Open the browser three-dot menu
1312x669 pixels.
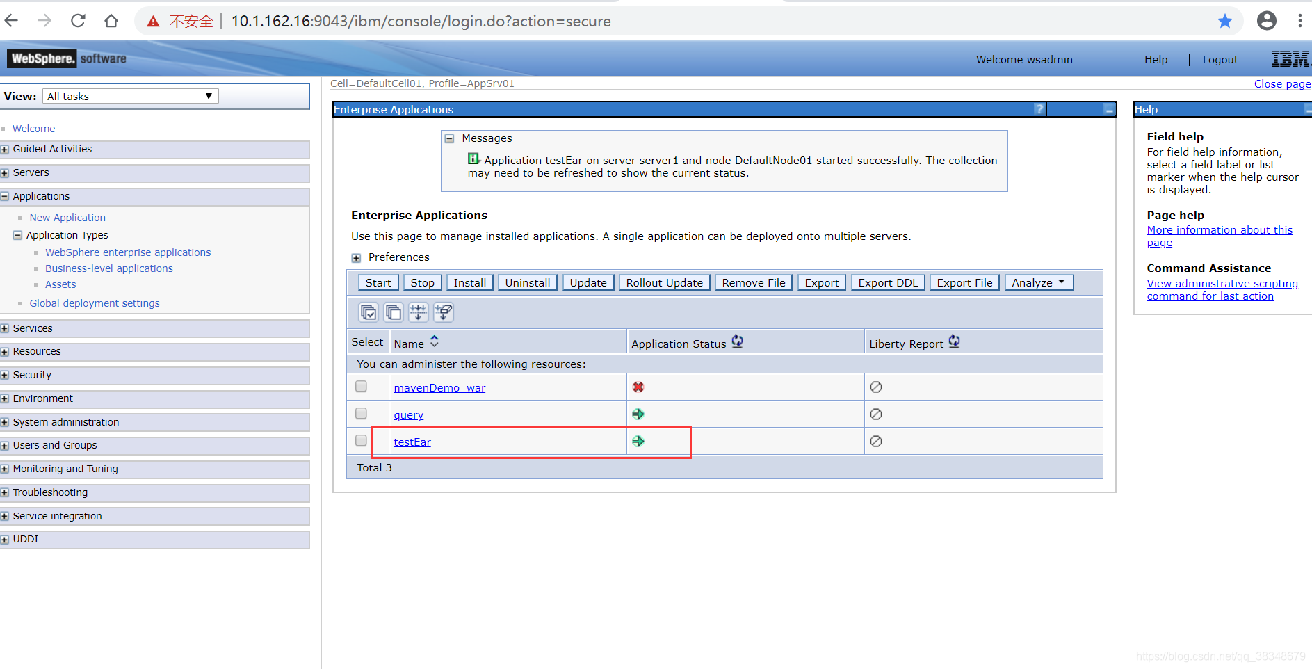click(x=1299, y=21)
